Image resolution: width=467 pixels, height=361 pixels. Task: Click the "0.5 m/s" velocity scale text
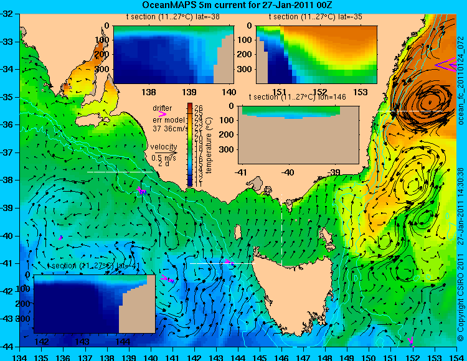click(x=164, y=158)
